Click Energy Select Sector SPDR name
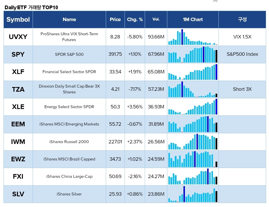This screenshot has width=269, height=207. pyautogui.click(x=69, y=107)
